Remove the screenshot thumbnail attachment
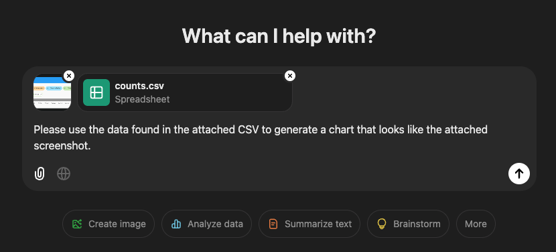 click(x=69, y=76)
